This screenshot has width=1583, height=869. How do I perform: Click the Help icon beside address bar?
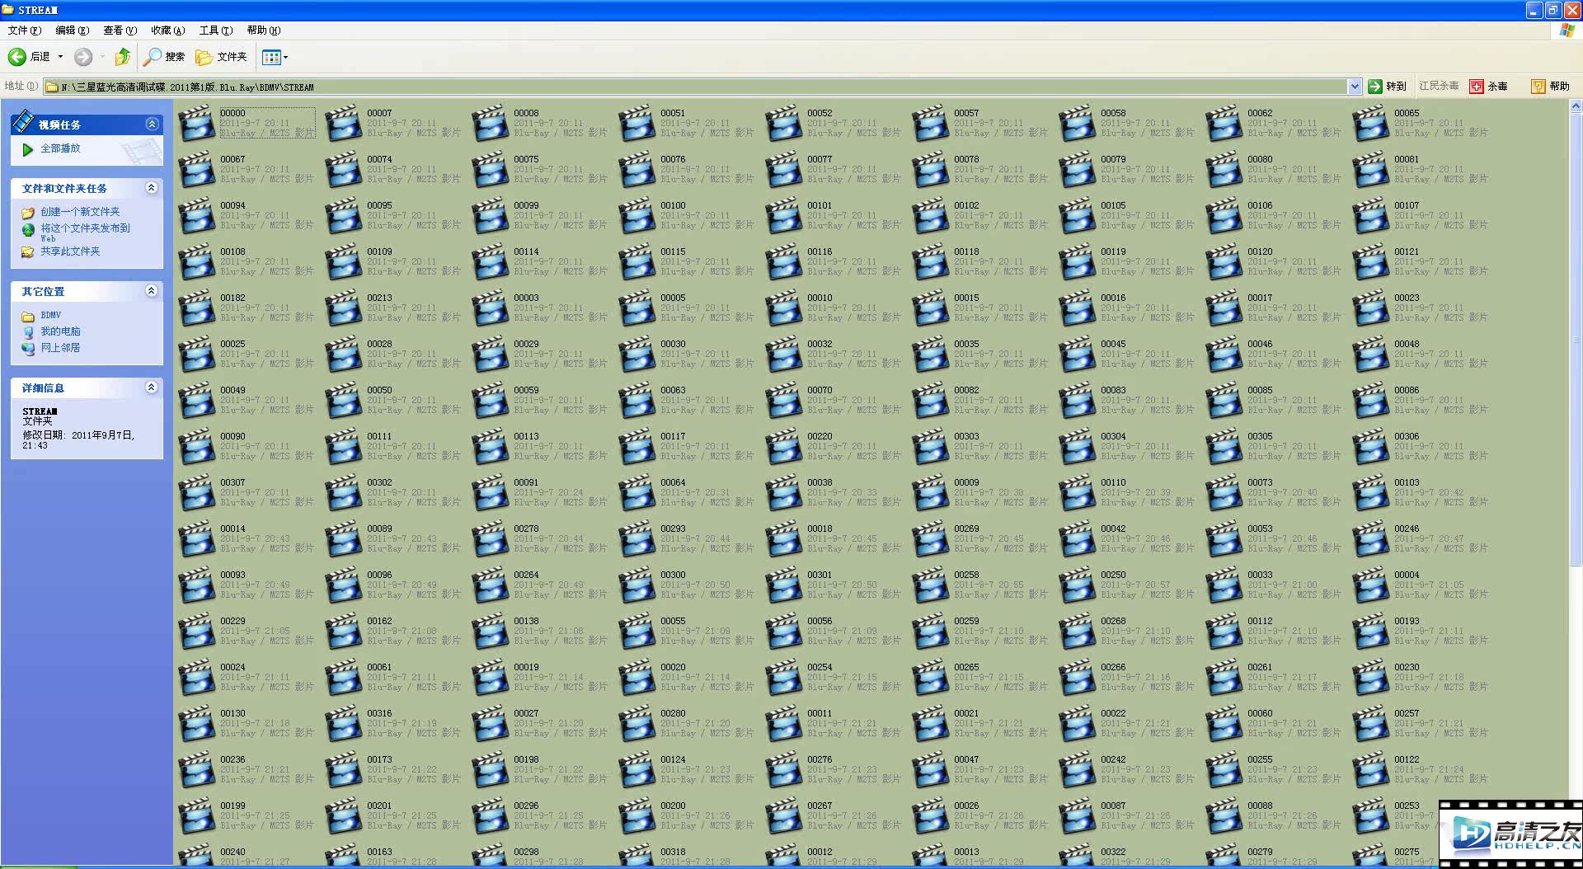[x=1538, y=87]
